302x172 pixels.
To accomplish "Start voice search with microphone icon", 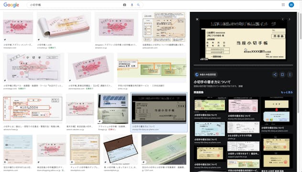I will click(132, 5).
